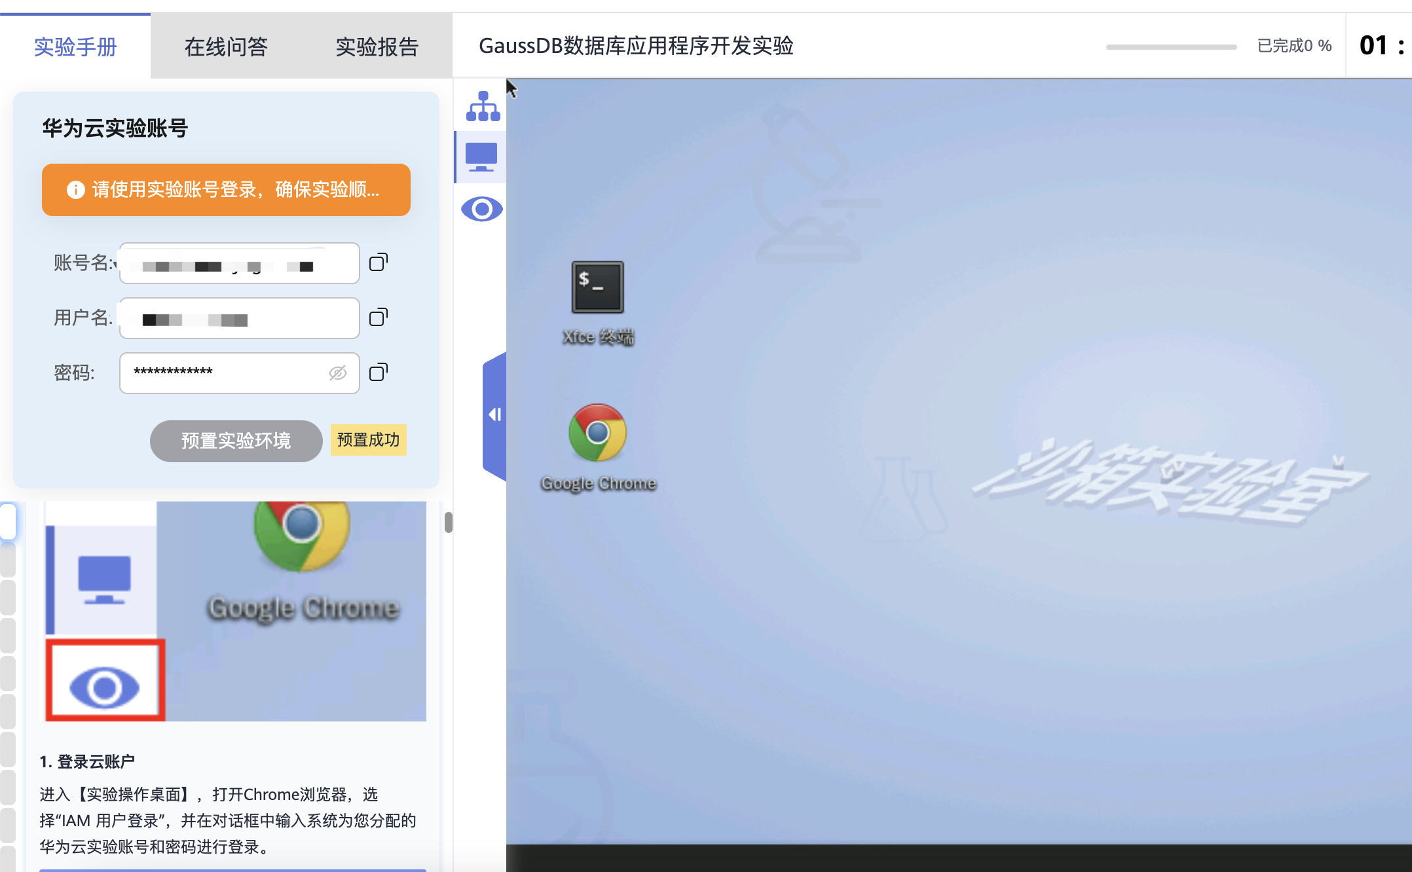Image resolution: width=1412 pixels, height=872 pixels.
Task: Copy the username value
Action: [x=378, y=318]
